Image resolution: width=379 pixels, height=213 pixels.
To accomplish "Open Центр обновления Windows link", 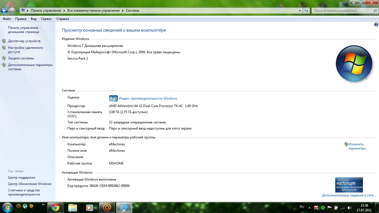I will (x=30, y=184).
